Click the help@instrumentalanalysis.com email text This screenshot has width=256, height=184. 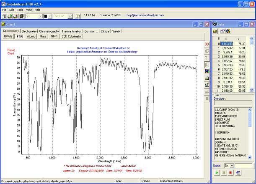[x=145, y=15]
